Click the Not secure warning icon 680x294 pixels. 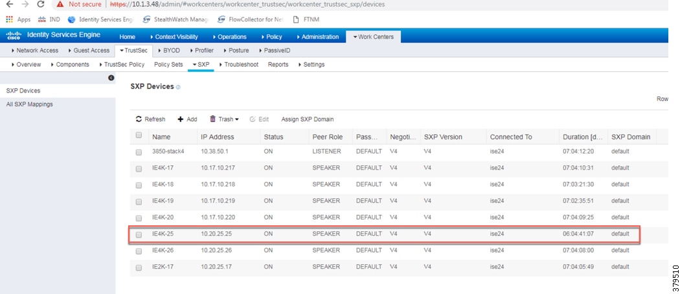coord(60,5)
